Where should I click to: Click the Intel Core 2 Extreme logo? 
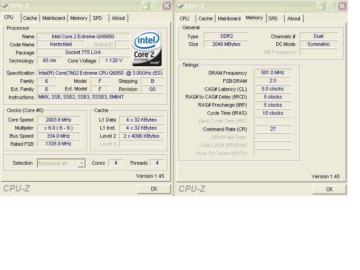(147, 48)
